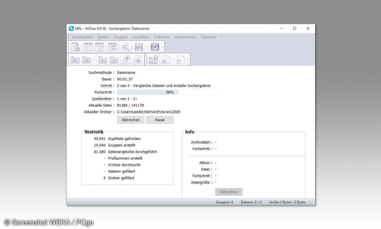Click the AllDup app icon in title bar
This screenshot has width=381, height=229.
71,28
